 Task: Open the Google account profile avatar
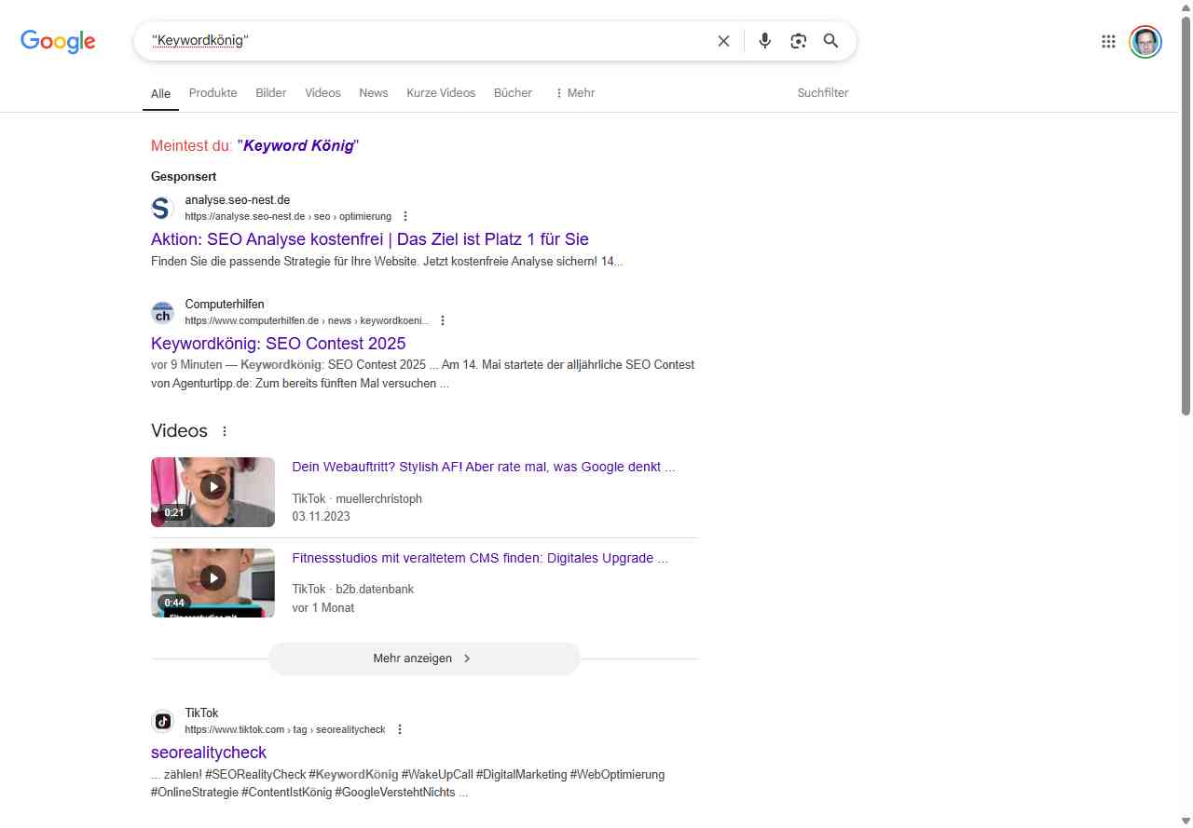tap(1145, 42)
